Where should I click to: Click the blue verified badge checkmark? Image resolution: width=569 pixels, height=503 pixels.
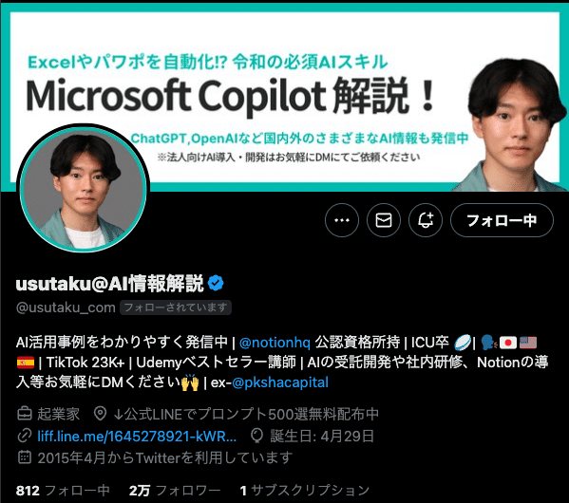tap(216, 283)
